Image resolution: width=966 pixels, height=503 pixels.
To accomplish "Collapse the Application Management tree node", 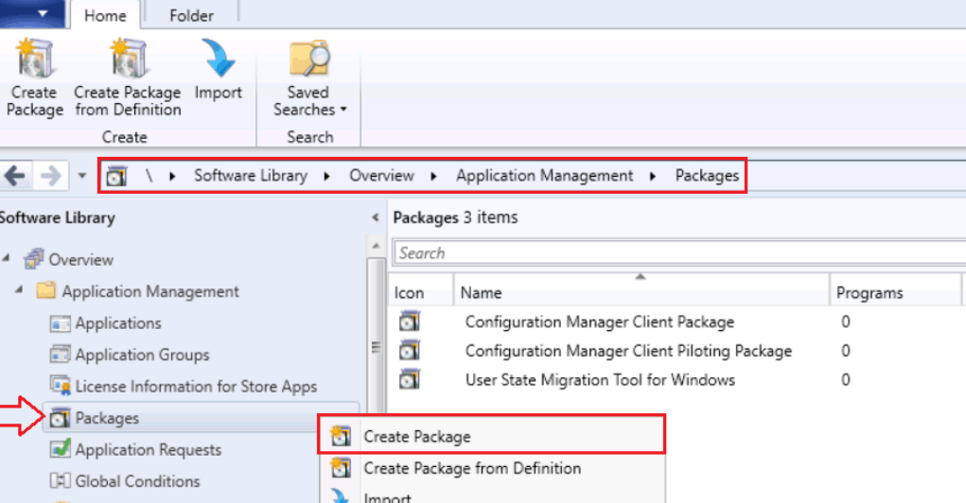I will (19, 289).
